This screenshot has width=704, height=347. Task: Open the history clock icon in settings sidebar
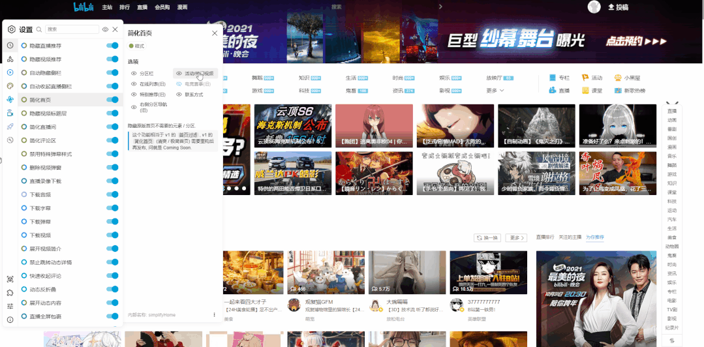tap(10, 46)
